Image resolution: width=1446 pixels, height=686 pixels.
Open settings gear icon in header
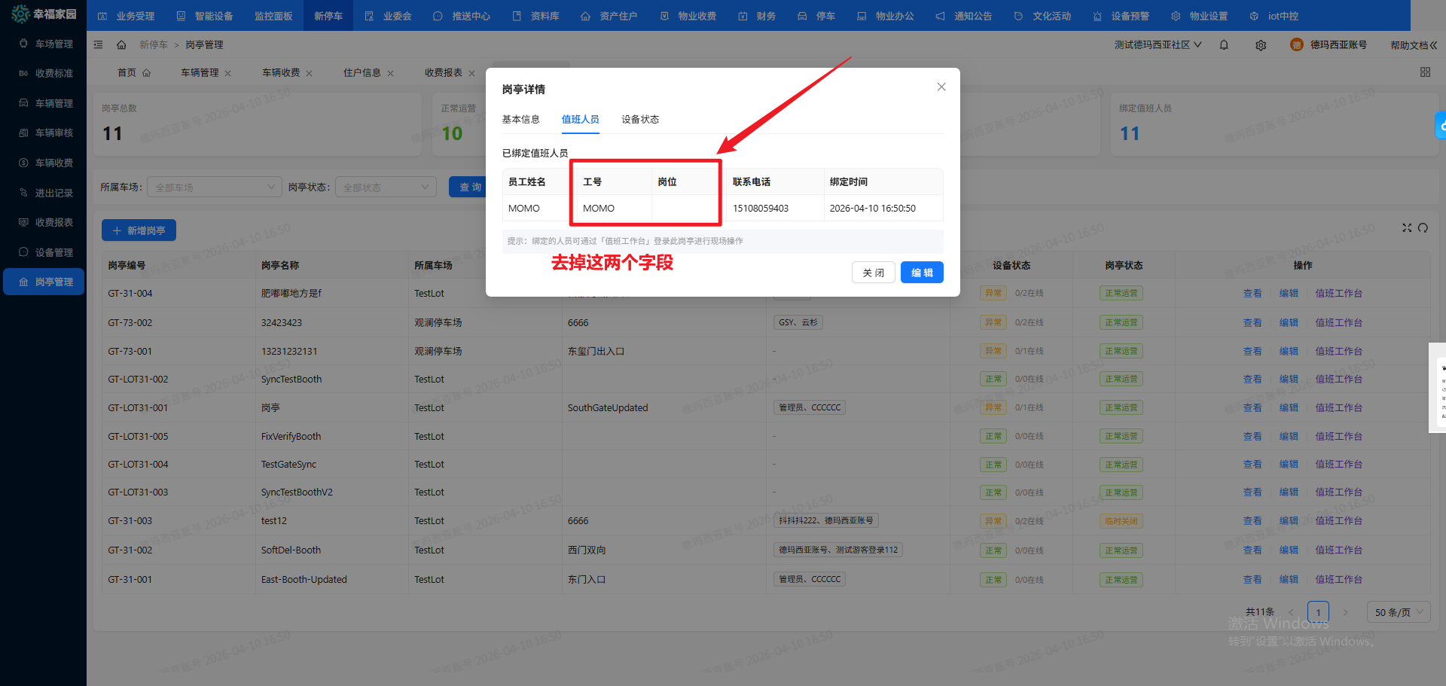click(1261, 45)
